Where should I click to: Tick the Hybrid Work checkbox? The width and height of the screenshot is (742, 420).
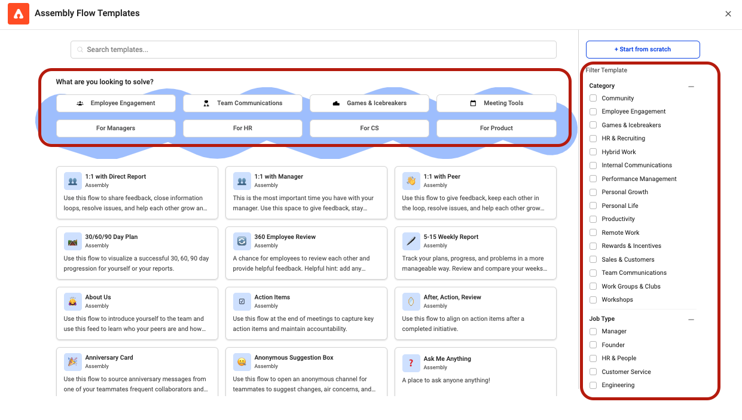tap(593, 152)
